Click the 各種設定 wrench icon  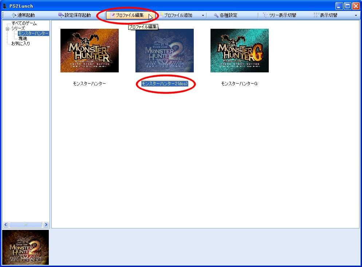click(x=216, y=15)
